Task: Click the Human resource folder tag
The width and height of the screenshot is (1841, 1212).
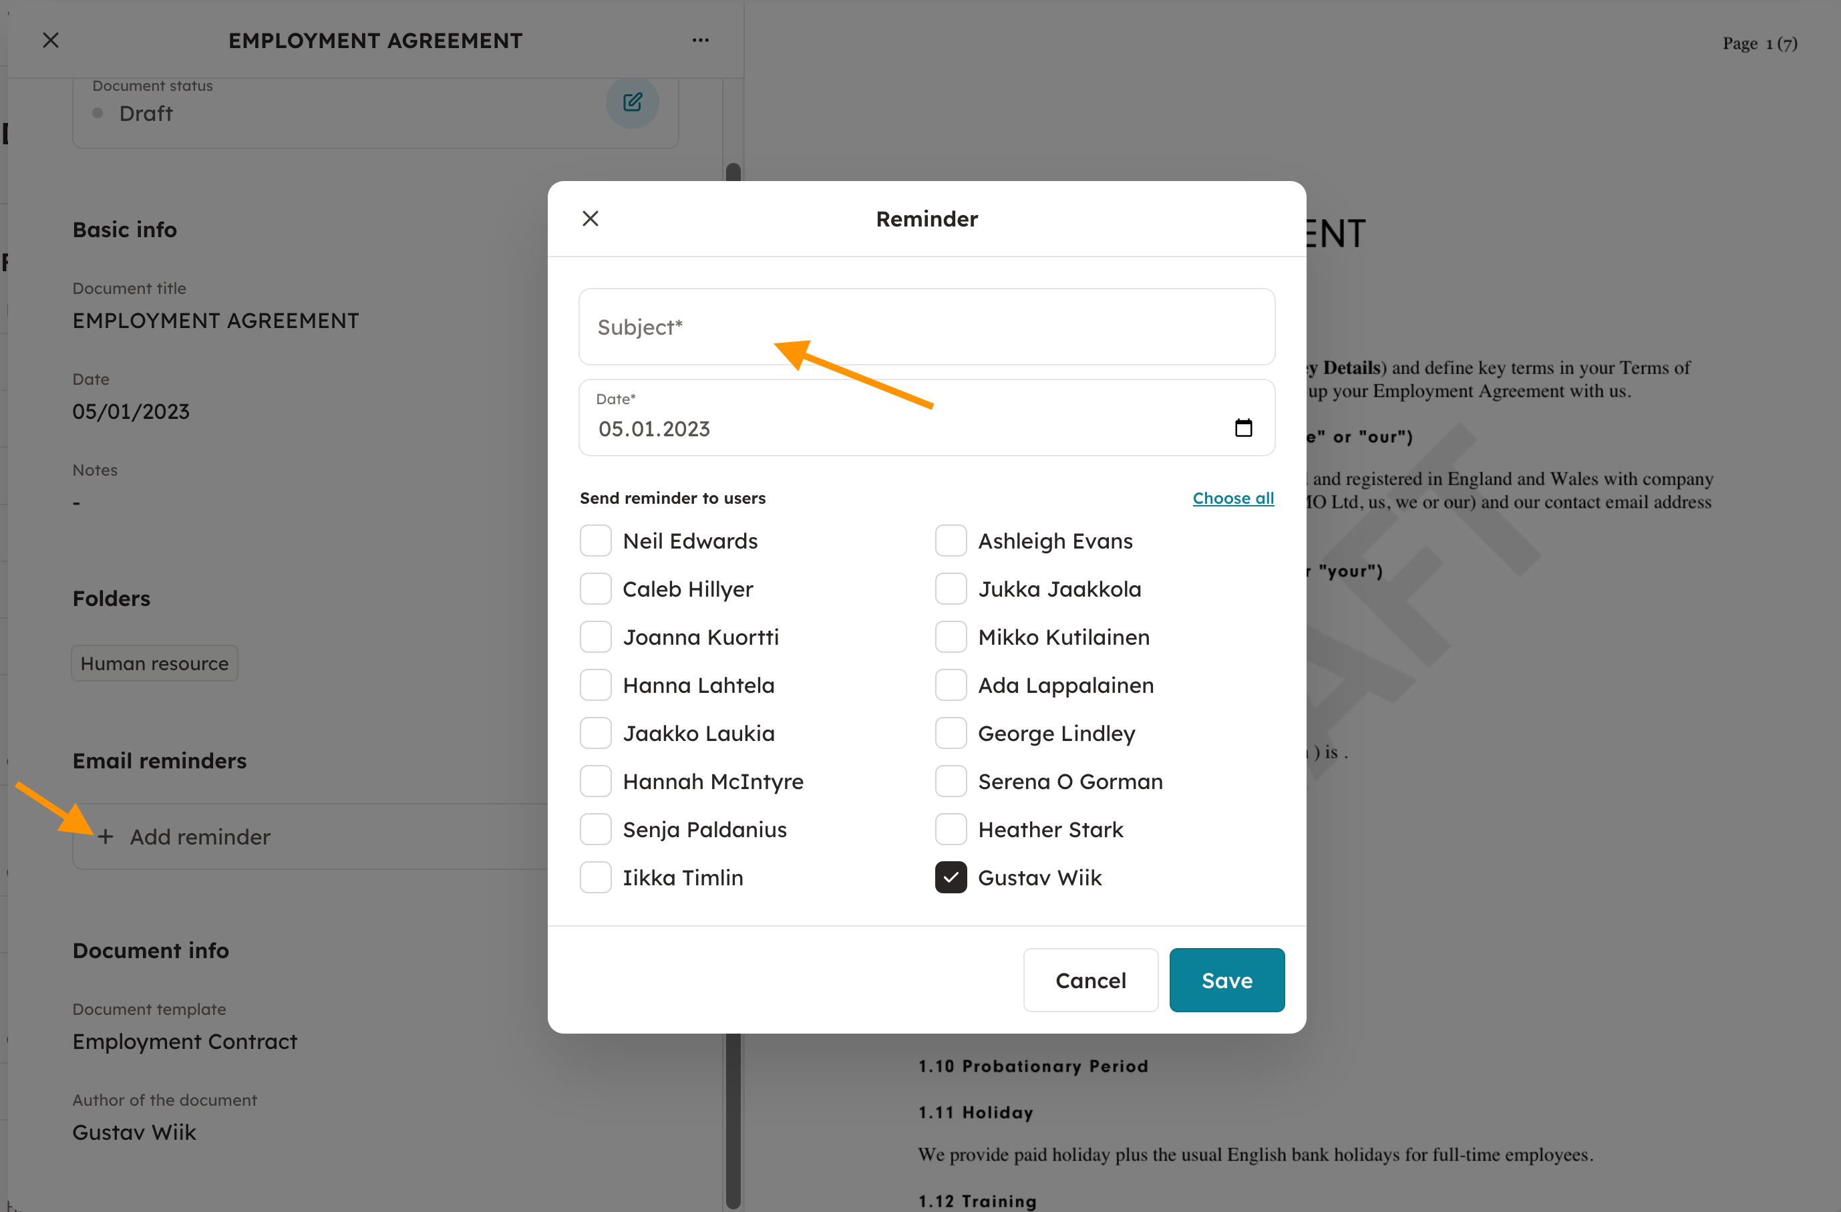Action: tap(155, 663)
